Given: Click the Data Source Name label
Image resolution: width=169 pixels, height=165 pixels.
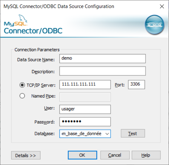Looking at the screenshot, I should [36, 60].
